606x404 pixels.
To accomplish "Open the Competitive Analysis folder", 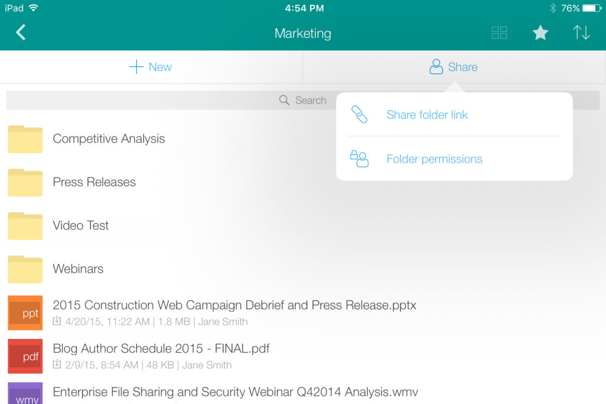I will pyautogui.click(x=109, y=139).
